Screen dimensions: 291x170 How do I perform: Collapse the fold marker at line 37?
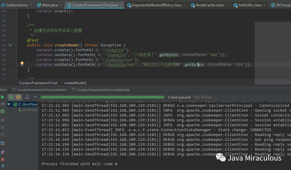point(16,16)
